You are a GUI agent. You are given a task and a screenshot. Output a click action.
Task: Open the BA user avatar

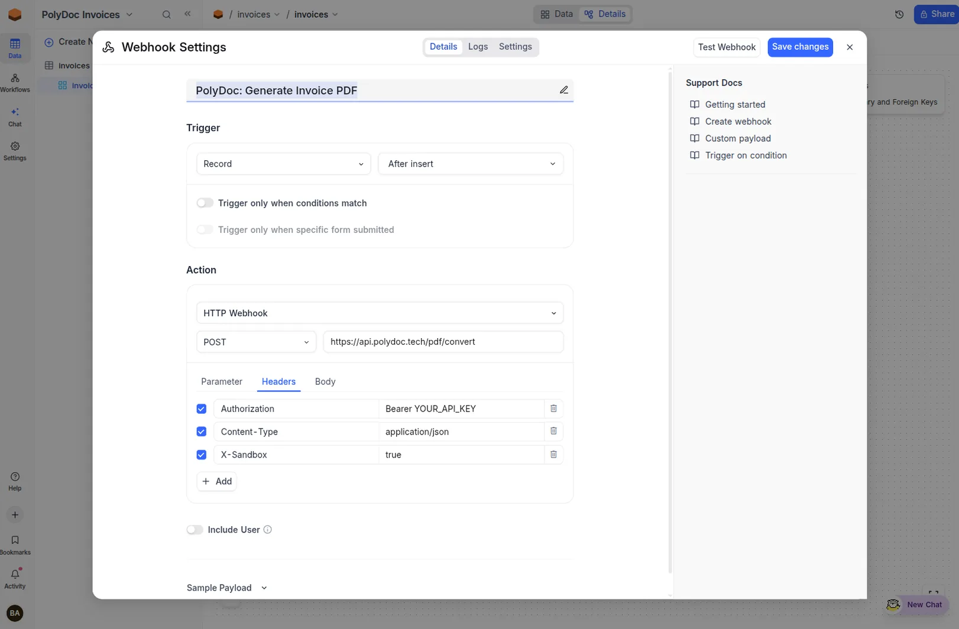tap(15, 614)
